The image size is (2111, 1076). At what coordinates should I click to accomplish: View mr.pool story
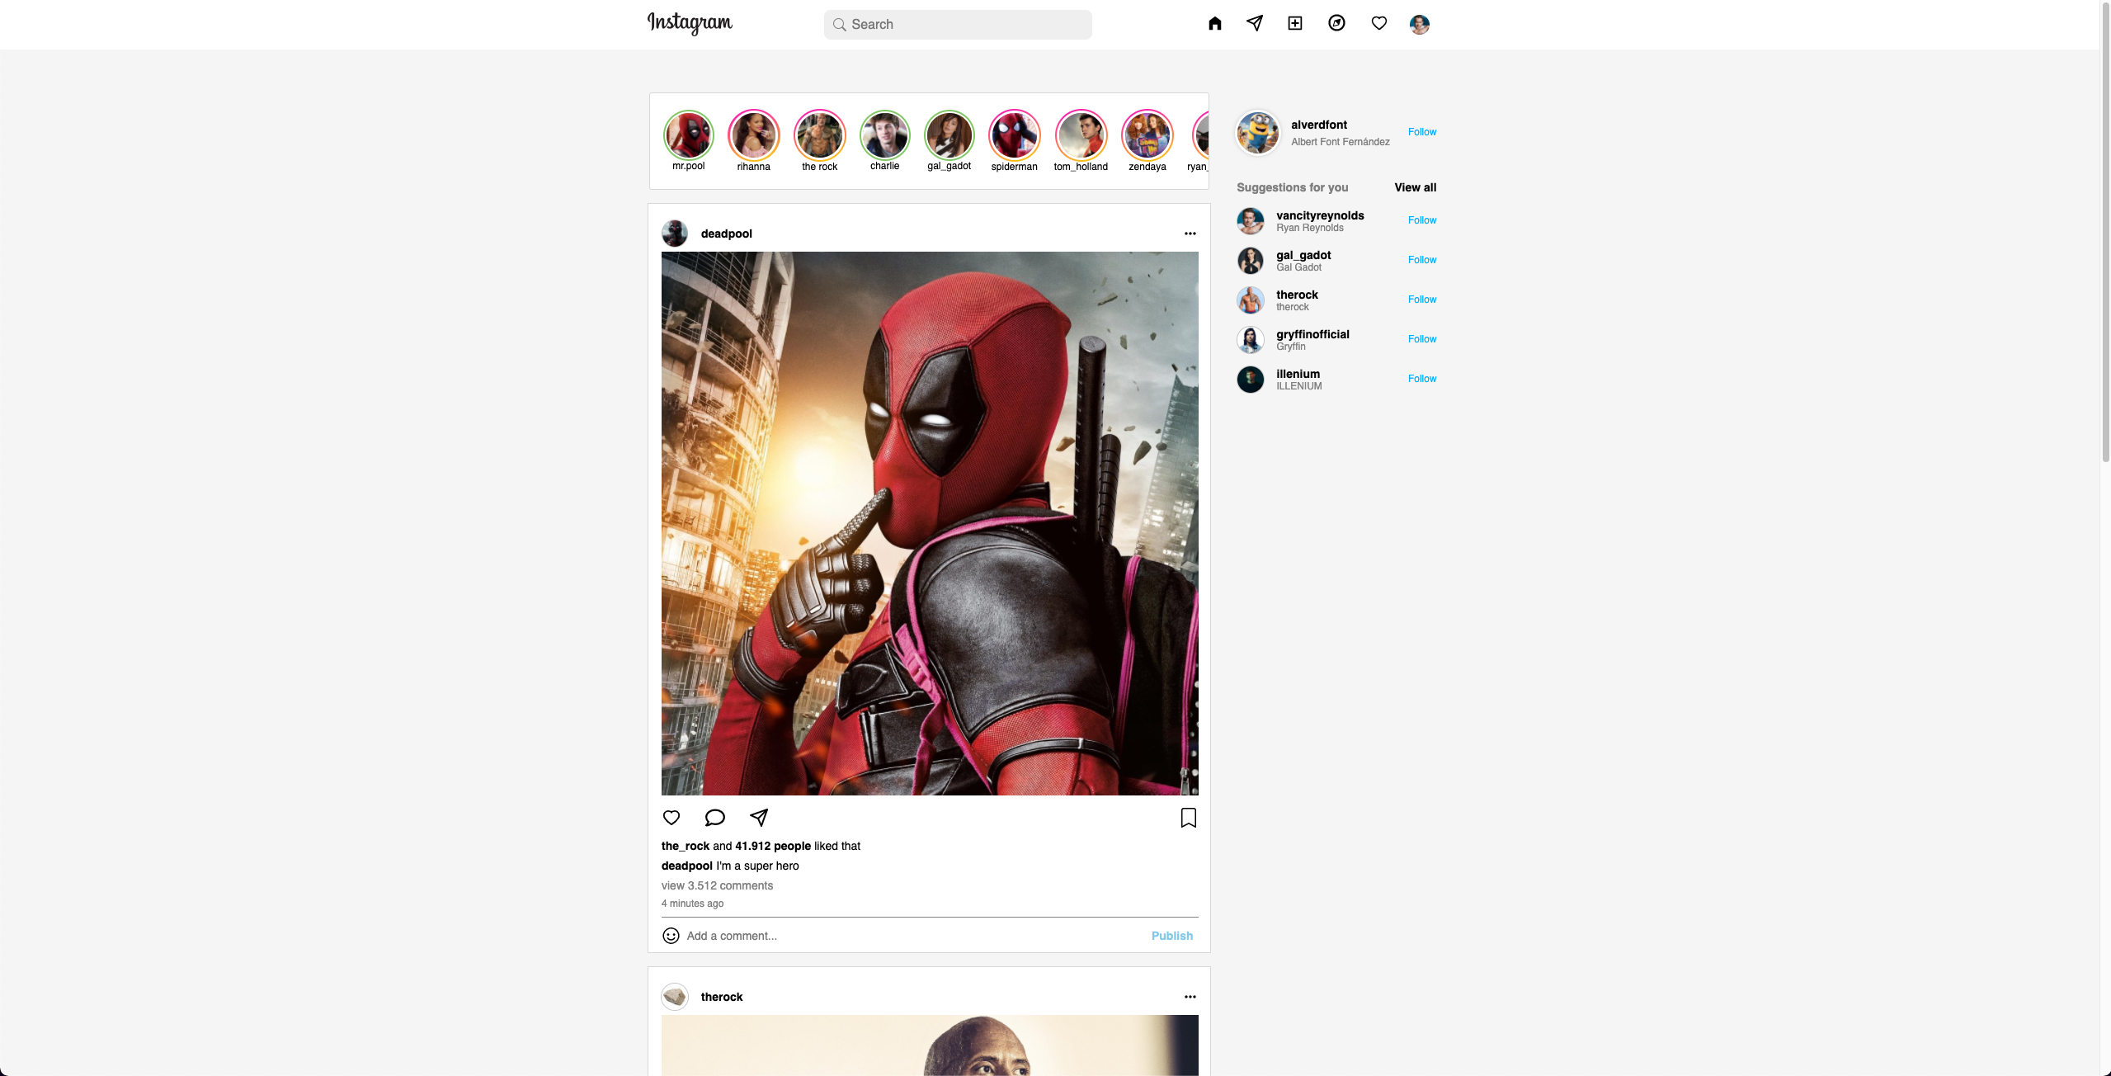click(689, 135)
